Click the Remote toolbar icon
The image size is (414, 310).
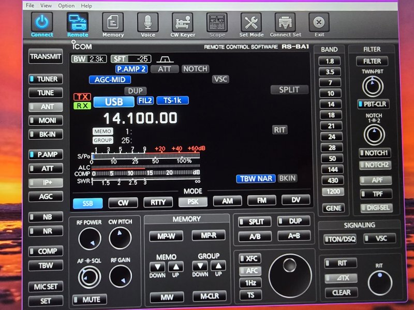[x=78, y=22]
